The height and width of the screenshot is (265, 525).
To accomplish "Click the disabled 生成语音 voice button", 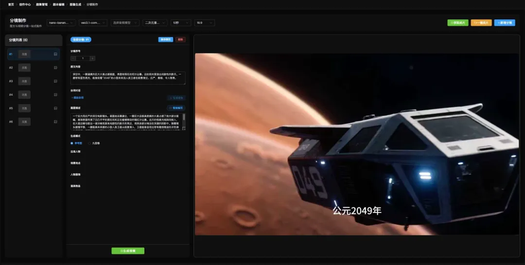I will click(176, 98).
